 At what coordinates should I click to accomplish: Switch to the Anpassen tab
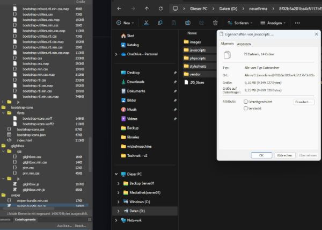point(244,44)
